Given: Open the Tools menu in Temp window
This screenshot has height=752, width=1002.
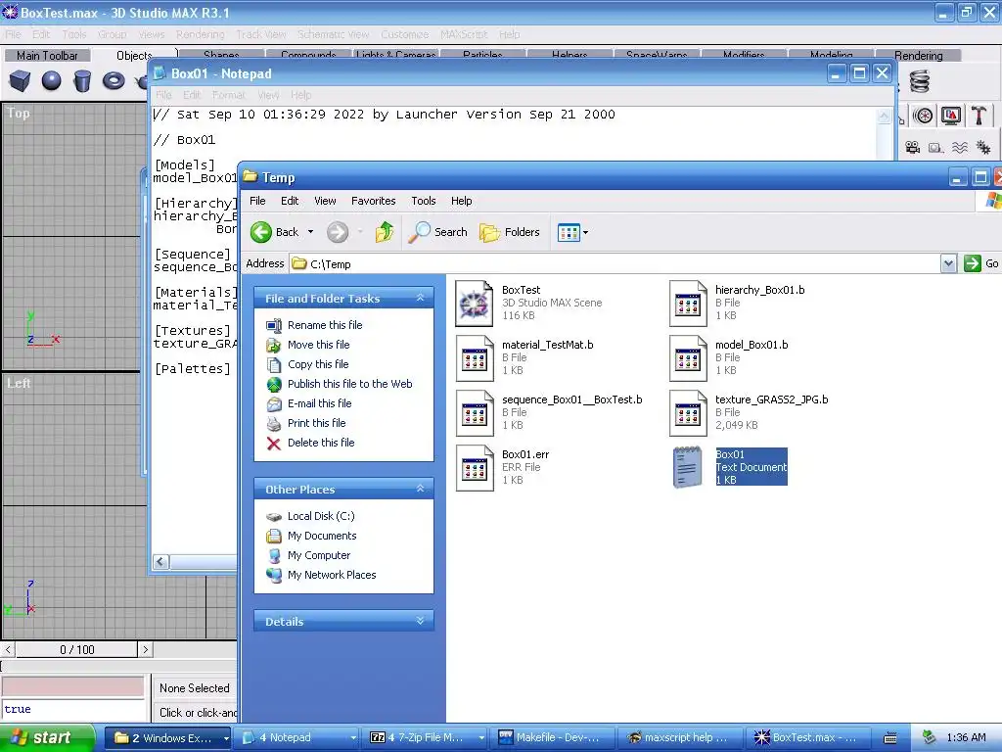Looking at the screenshot, I should 423,201.
